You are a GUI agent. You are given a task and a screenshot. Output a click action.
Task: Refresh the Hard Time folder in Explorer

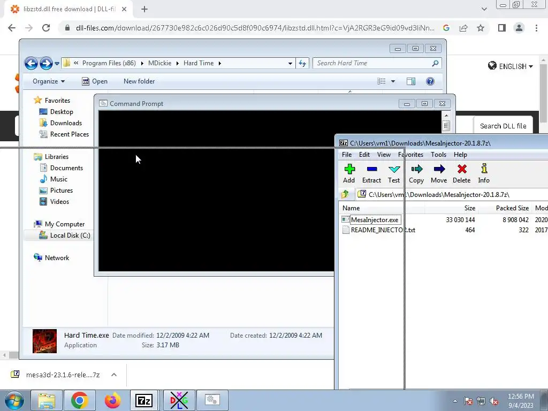coord(302,63)
